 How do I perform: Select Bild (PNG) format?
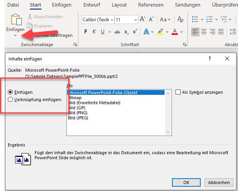coord(116,113)
